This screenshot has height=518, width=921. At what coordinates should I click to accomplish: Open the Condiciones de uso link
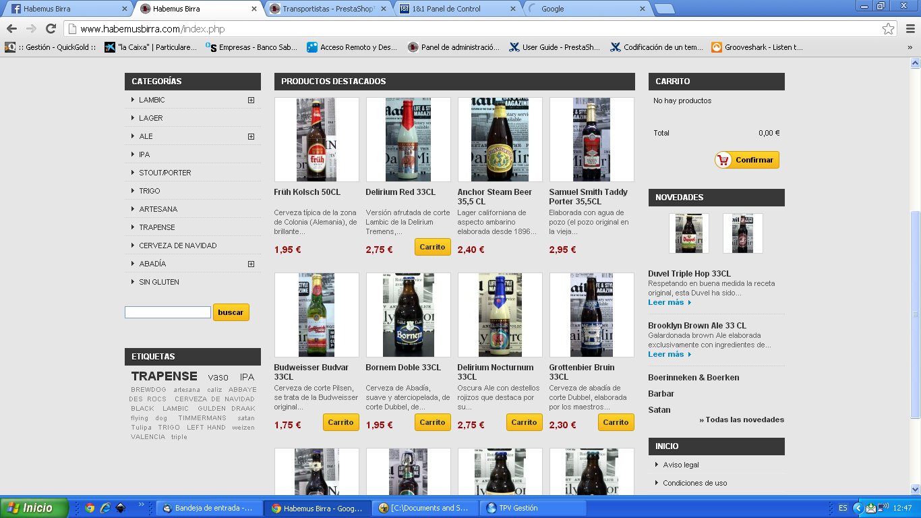[695, 483]
